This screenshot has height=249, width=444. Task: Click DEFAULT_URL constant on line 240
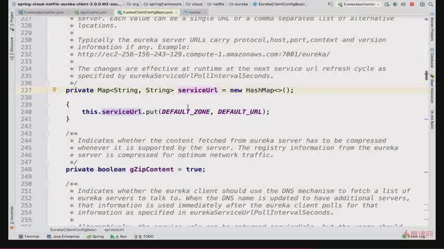240,112
